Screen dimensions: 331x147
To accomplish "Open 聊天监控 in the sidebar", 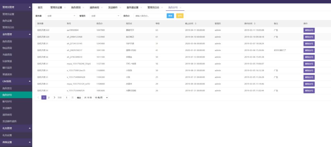I will click(x=7, y=68).
